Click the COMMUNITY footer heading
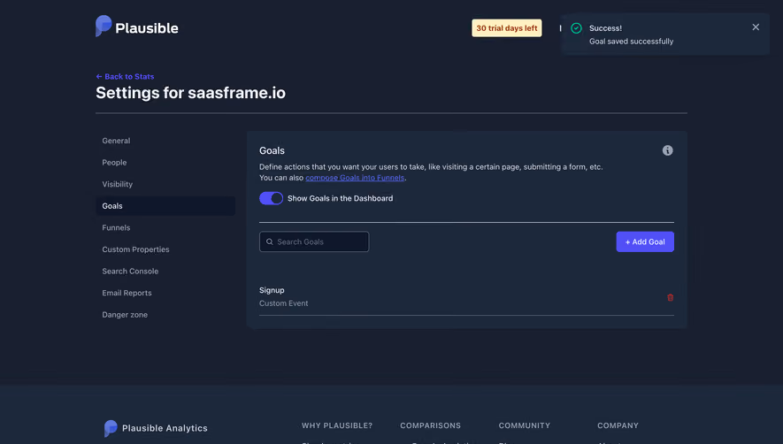Screen dimensions: 783x444 (x=525, y=425)
